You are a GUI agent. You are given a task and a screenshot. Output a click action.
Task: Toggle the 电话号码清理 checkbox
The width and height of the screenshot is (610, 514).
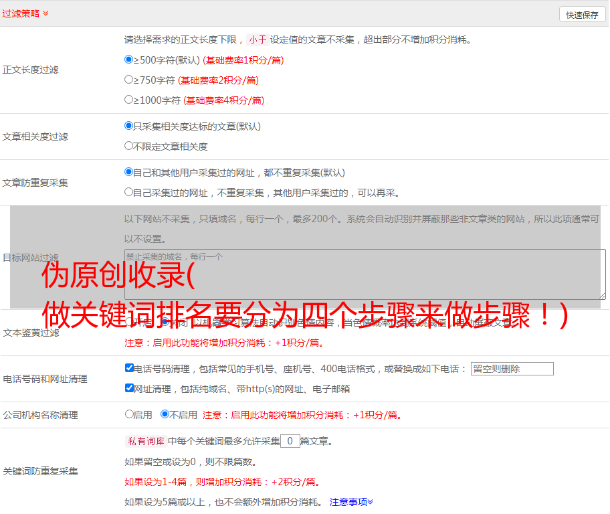click(130, 368)
